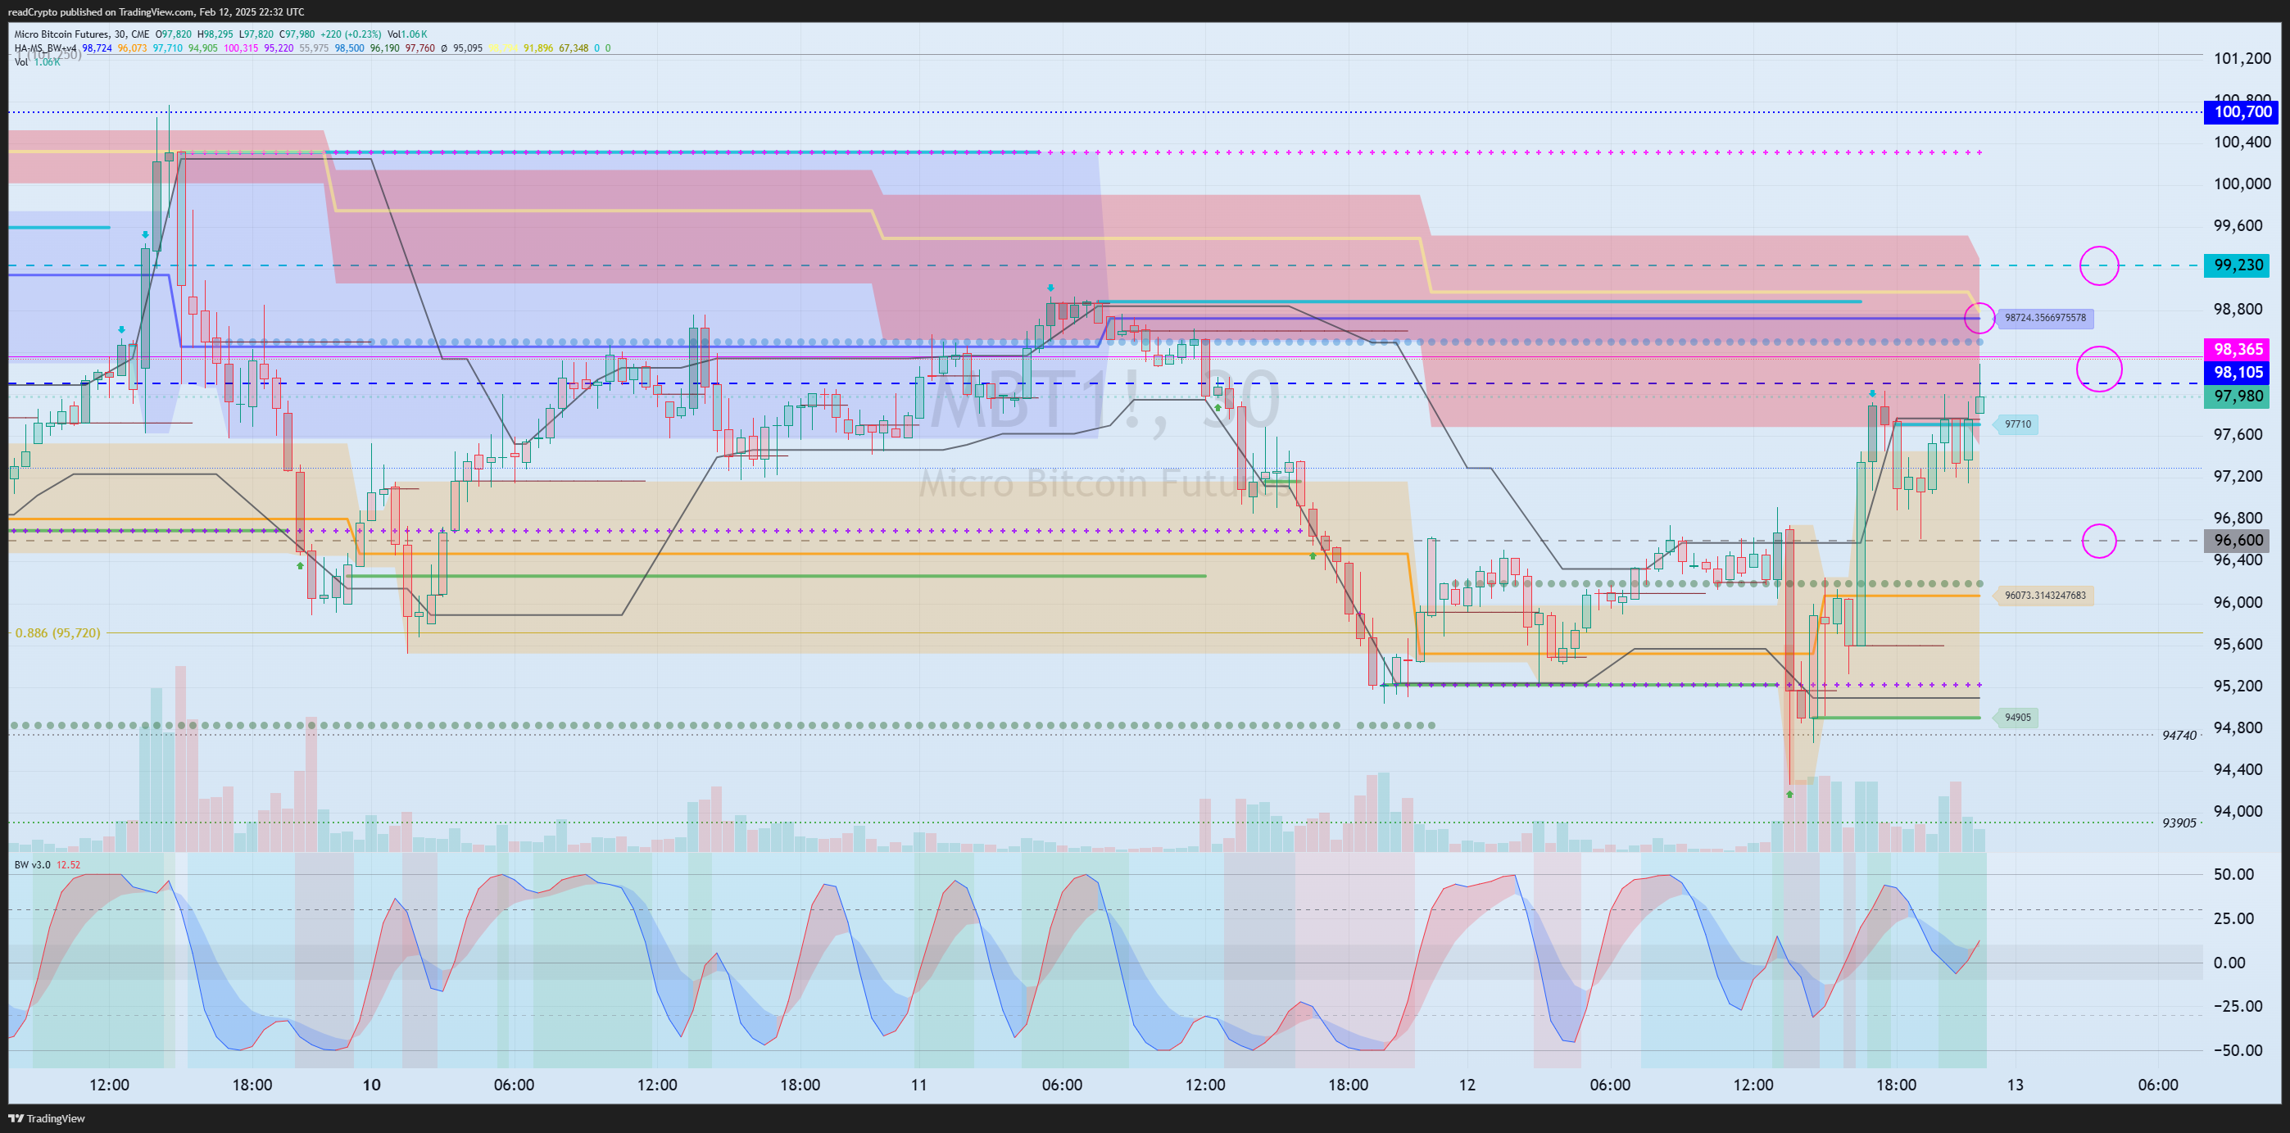Click the magenta 98,365 price axis label

click(2238, 349)
